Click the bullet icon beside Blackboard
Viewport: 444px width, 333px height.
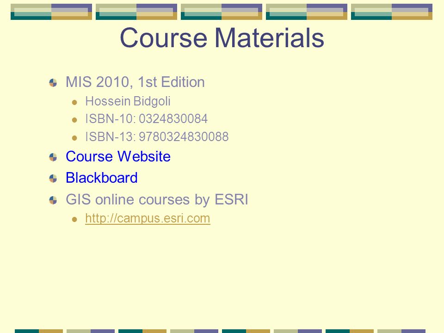pos(53,179)
